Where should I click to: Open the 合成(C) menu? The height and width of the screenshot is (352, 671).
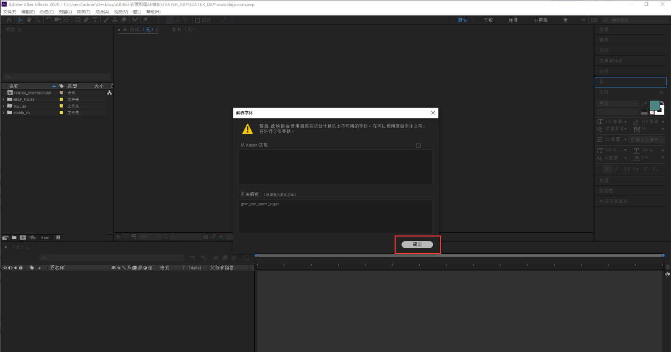[47, 12]
